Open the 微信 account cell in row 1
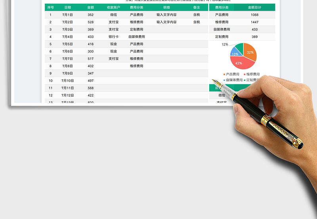The image size is (317, 219). [113, 15]
